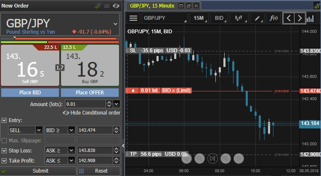Adjust the entry price 143.474 stepper
The width and height of the screenshot is (321, 176).
click(x=117, y=130)
